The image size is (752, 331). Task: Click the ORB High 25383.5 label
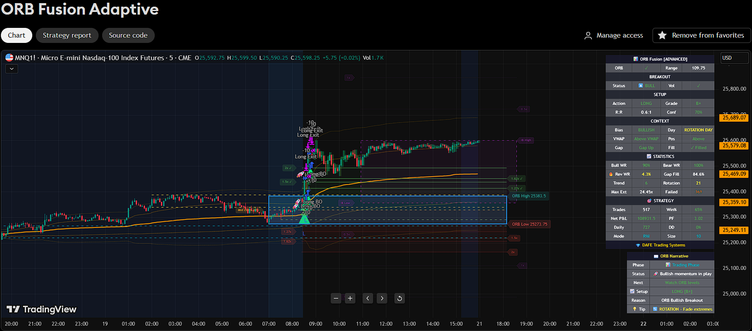pos(529,196)
